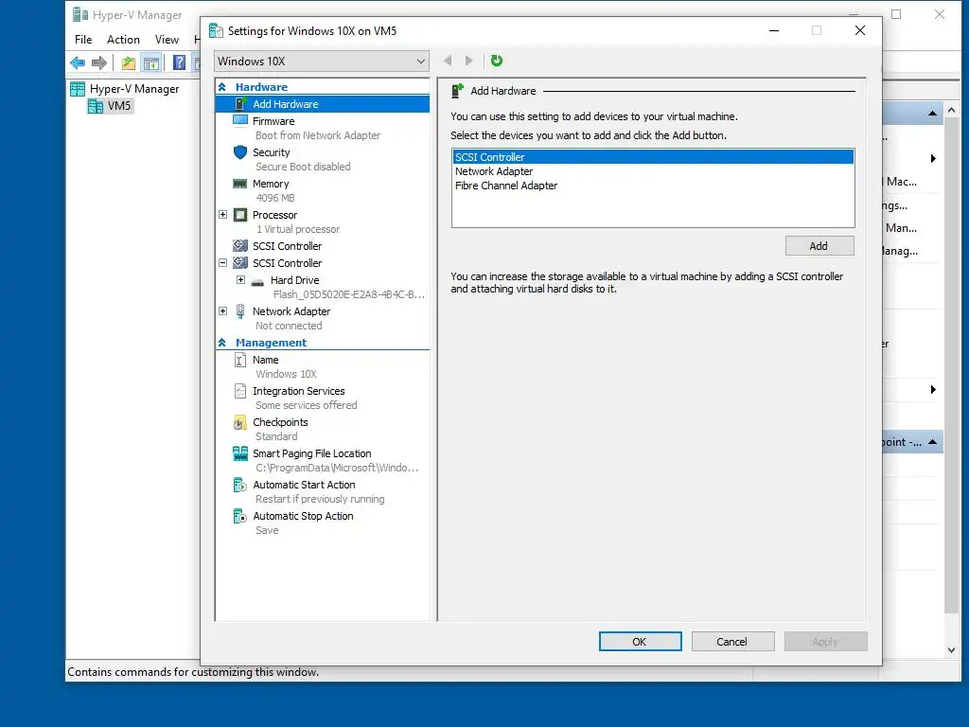Click the Add button

click(819, 246)
